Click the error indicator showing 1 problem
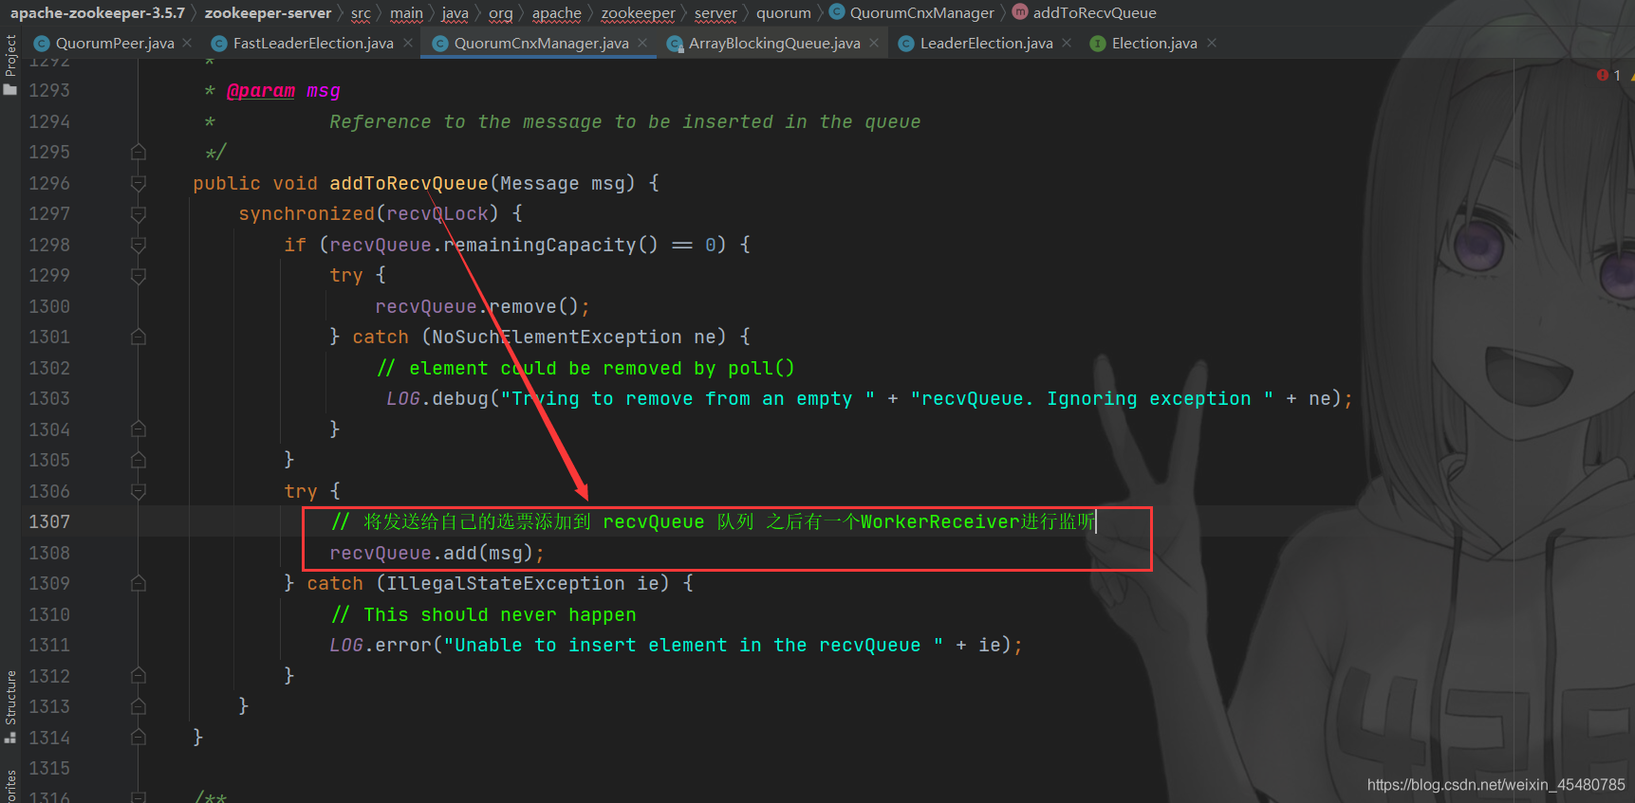The width and height of the screenshot is (1635, 803). [x=1609, y=75]
